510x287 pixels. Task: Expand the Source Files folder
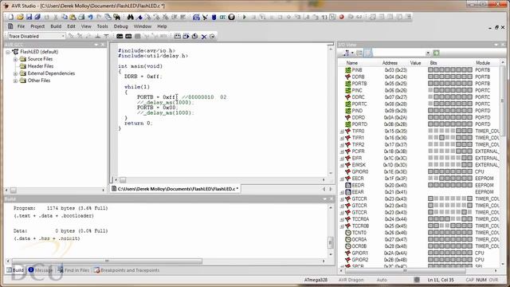[x=15, y=59]
